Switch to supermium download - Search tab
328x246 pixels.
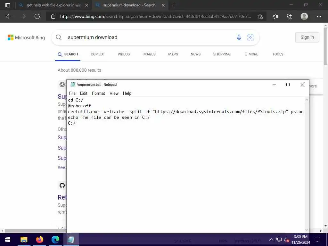129,5
